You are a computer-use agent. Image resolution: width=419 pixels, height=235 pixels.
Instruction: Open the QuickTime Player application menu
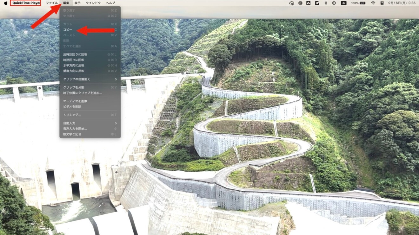26,3
